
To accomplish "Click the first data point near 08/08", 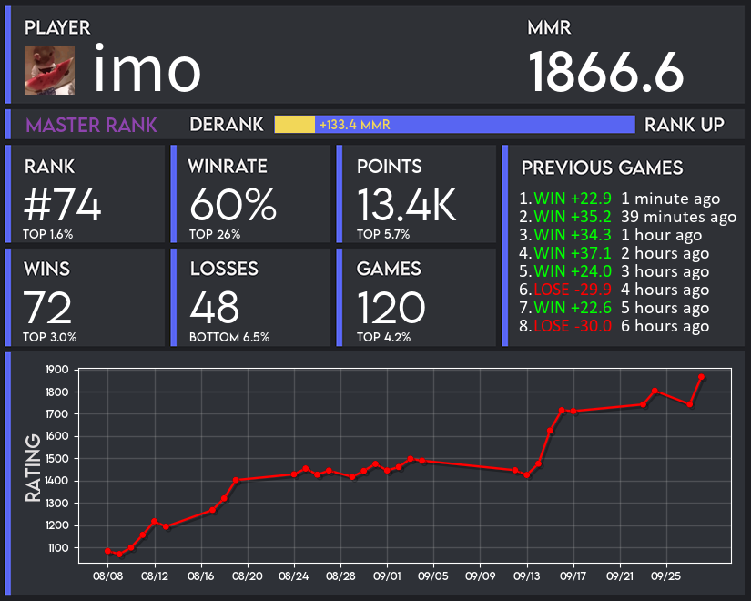I will (107, 551).
